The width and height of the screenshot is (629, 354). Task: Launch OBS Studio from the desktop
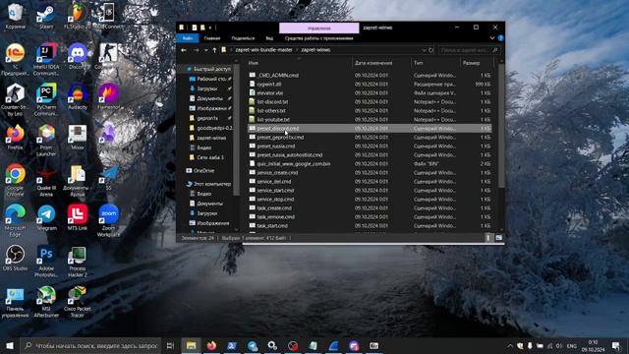pos(16,258)
